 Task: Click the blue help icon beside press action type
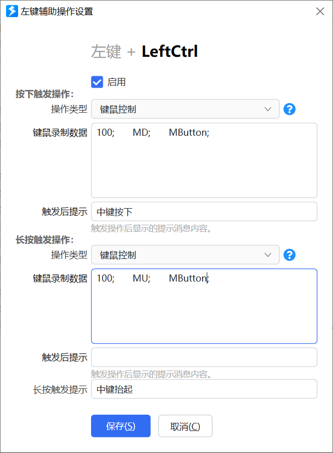(289, 109)
